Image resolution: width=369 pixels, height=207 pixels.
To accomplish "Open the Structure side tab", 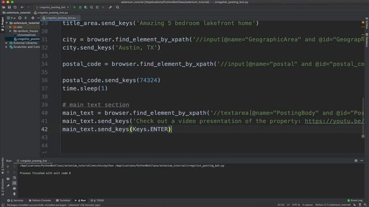I will 2,187.
